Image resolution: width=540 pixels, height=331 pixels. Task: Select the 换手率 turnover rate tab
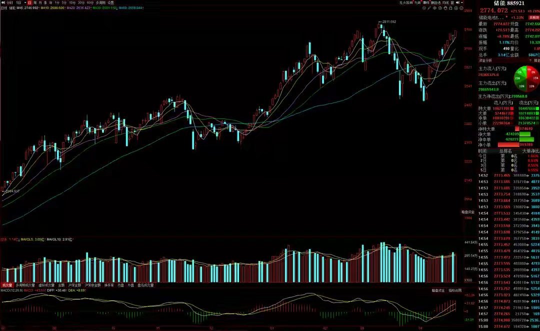109,285
